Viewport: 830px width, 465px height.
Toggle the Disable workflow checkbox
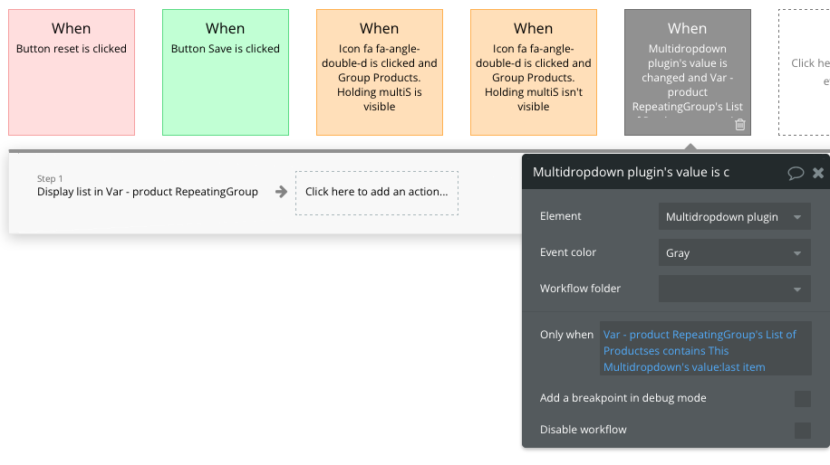(802, 430)
